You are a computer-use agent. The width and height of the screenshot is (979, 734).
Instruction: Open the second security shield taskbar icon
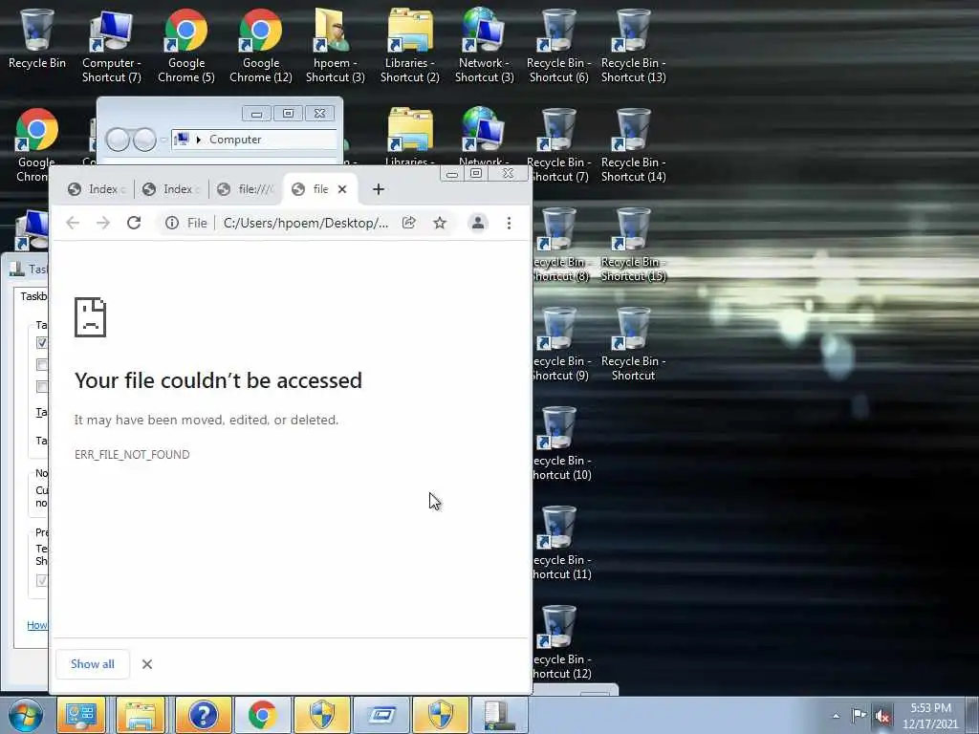441,715
